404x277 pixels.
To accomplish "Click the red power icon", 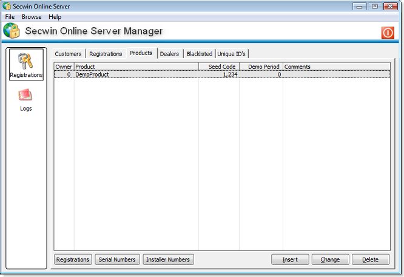I will coord(388,33).
